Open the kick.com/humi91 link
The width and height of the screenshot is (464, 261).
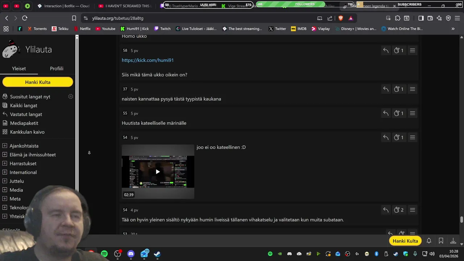(148, 60)
